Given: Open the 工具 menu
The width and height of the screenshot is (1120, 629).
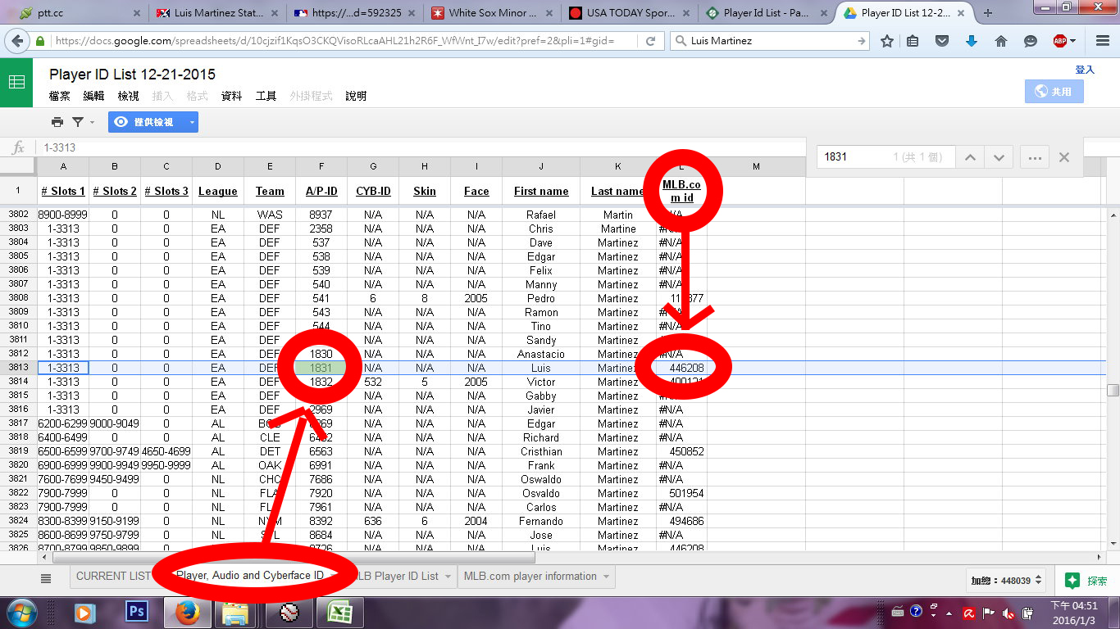Looking at the screenshot, I should [266, 96].
